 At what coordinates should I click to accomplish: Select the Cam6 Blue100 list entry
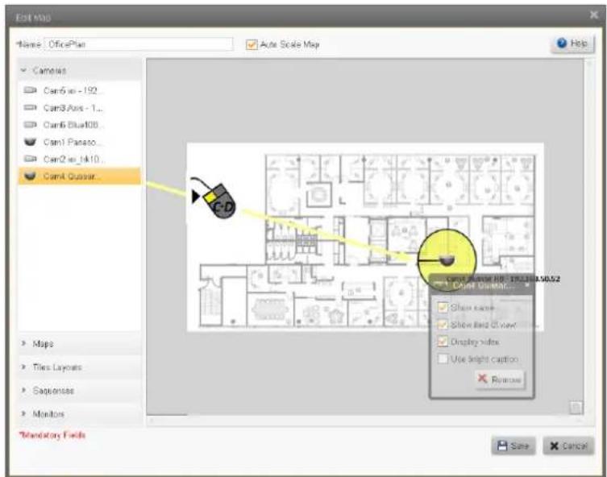point(80,125)
